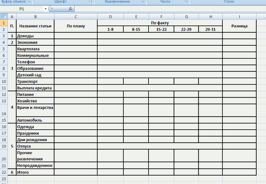Select the 'Дни рождения' cell
Image resolution: width=266 pixels, height=184 pixels.
point(35,140)
